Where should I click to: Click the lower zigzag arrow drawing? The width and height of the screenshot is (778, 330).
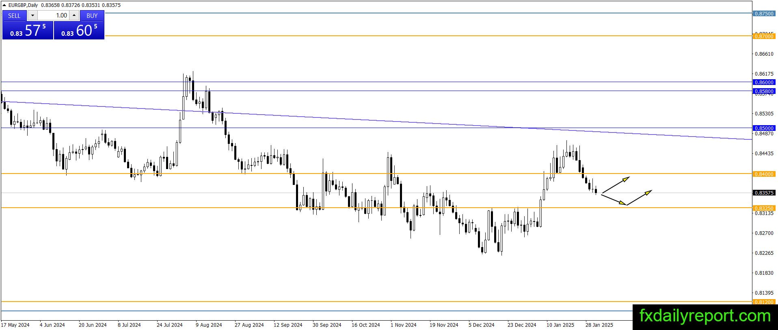click(627, 198)
